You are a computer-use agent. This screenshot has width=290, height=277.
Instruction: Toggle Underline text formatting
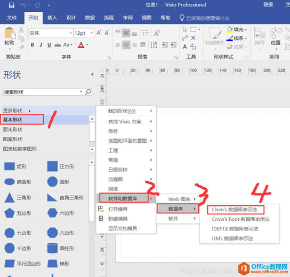pyautogui.click(x=49, y=45)
